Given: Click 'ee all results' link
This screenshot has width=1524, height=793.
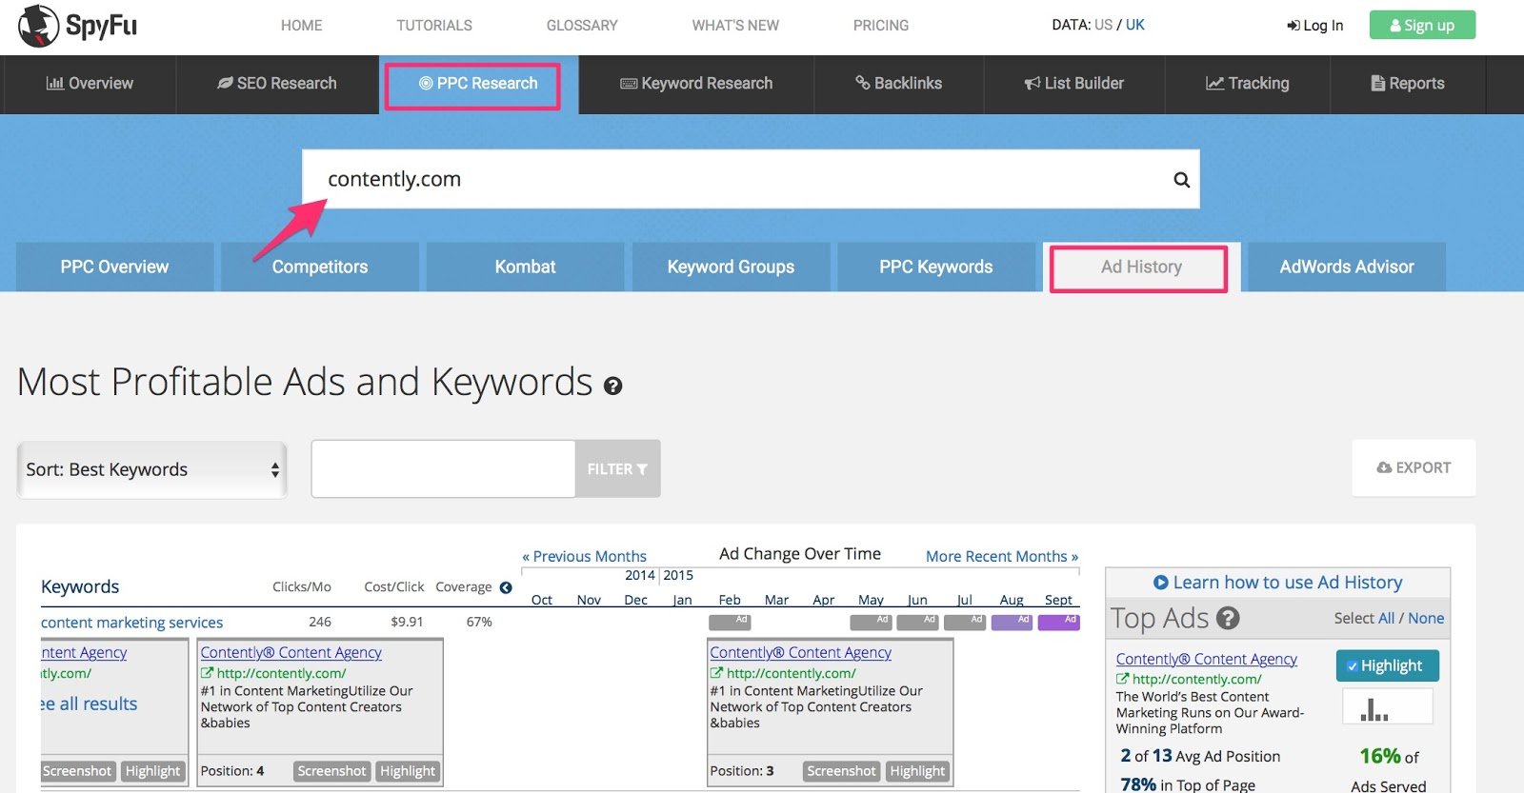Looking at the screenshot, I should 90,704.
